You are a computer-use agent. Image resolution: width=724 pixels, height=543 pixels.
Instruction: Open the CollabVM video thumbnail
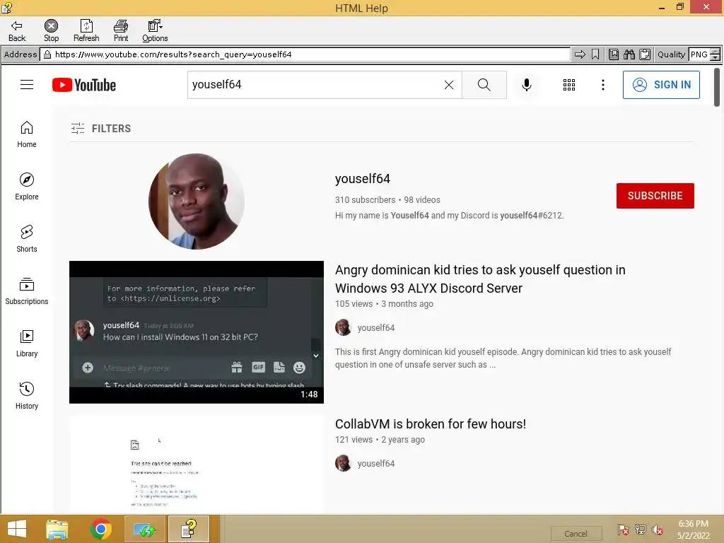pyautogui.click(x=197, y=464)
